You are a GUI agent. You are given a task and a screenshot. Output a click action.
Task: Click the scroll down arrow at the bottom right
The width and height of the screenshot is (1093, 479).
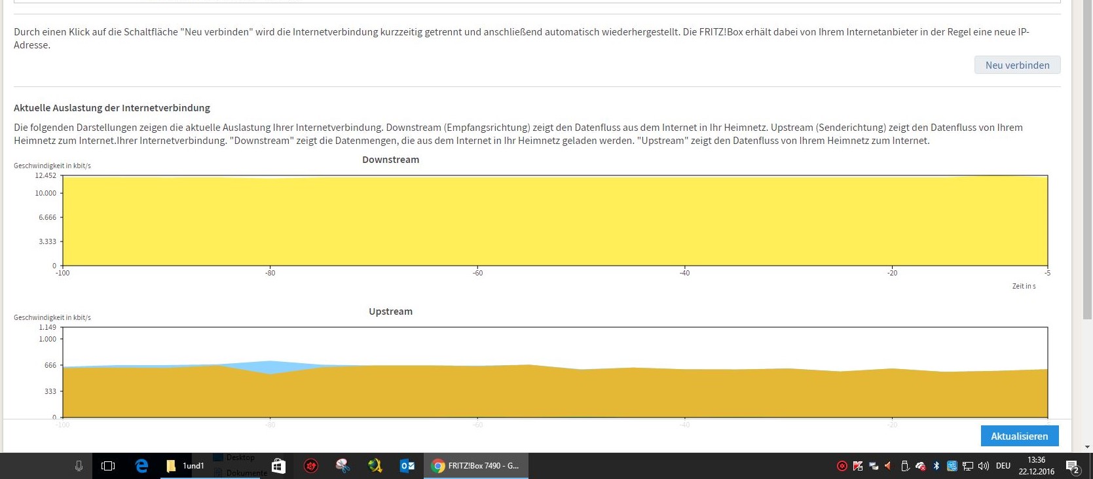point(1088,447)
